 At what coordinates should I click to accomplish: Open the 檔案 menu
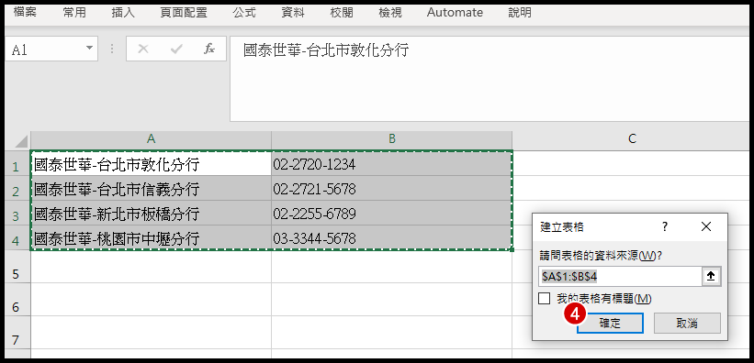tap(25, 13)
